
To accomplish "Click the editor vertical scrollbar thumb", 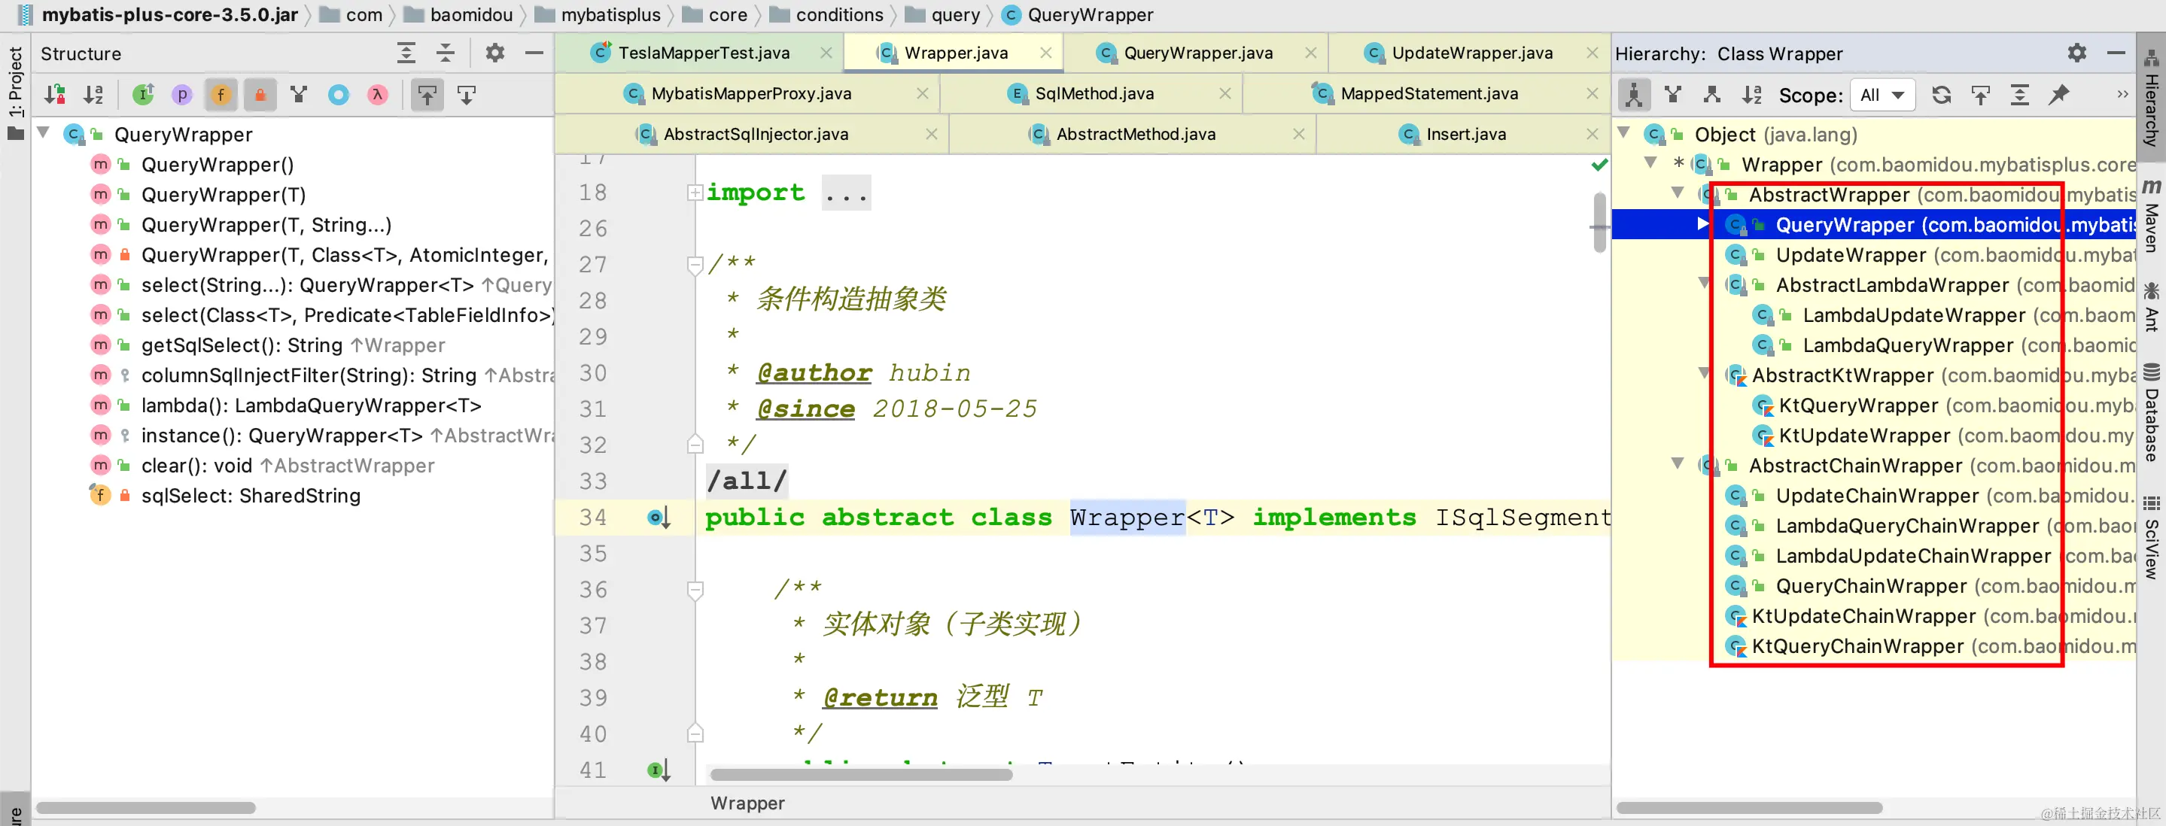I will click(x=1599, y=222).
